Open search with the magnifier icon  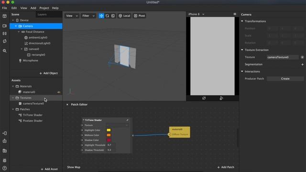pyautogui.click(x=4, y=51)
